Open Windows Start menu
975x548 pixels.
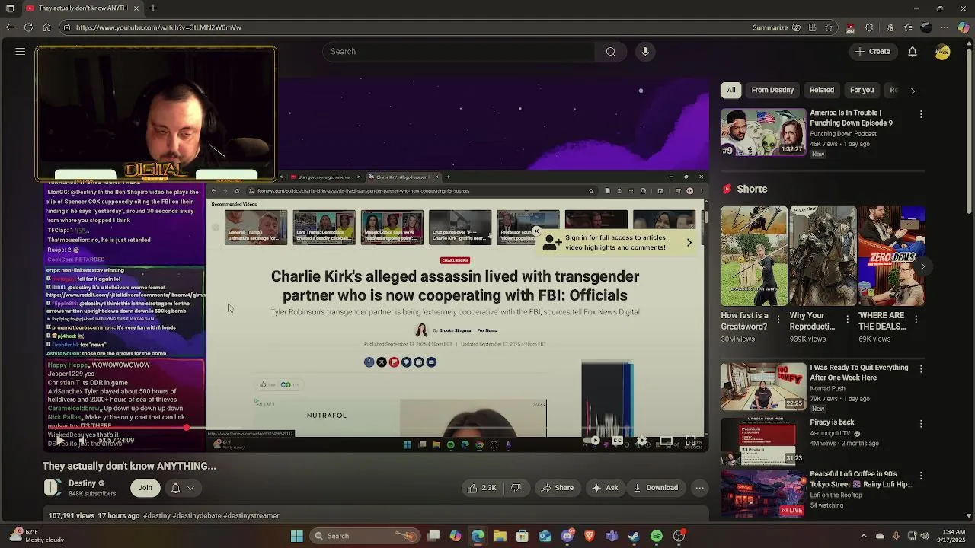pos(297,536)
